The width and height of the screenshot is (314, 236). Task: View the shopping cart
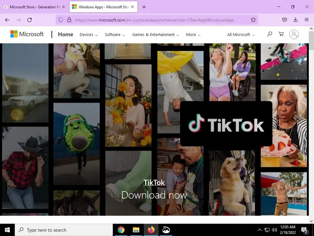pos(281,34)
